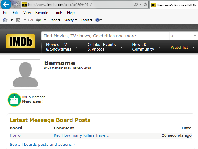This screenshot has height=149, width=198.
Task: Expand Movies, TV & Showtimes navigation menu
Action: (62, 47)
